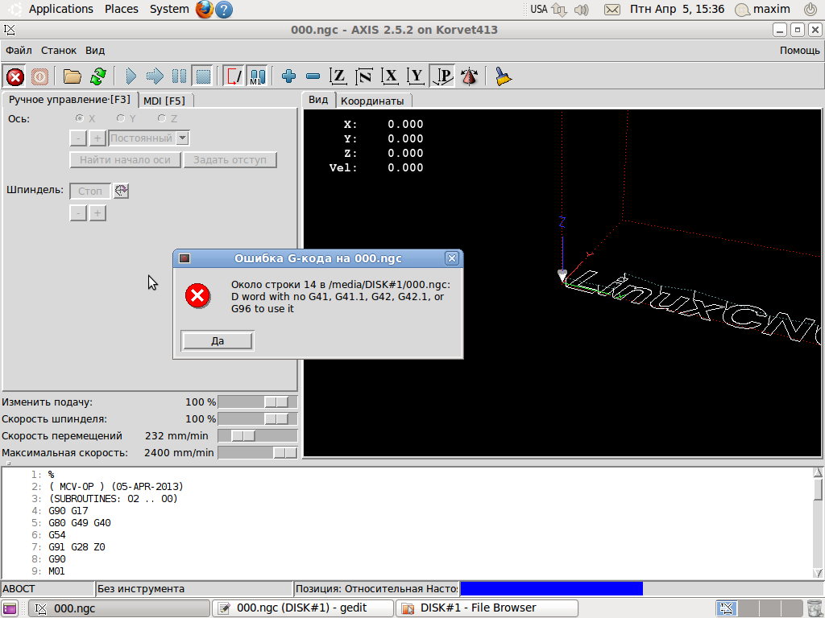Adjust Скорость шпинделя slider
This screenshot has height=618, width=825.
click(258, 418)
